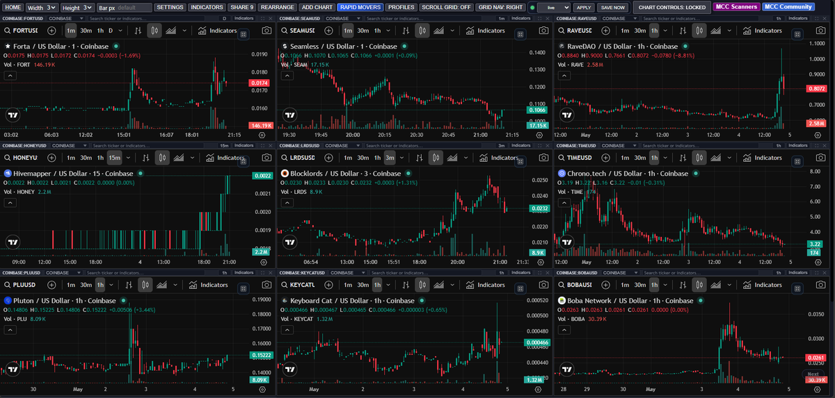Open SETTINGS in the top toolbar
Image resolution: width=835 pixels, height=398 pixels.
[170, 7]
